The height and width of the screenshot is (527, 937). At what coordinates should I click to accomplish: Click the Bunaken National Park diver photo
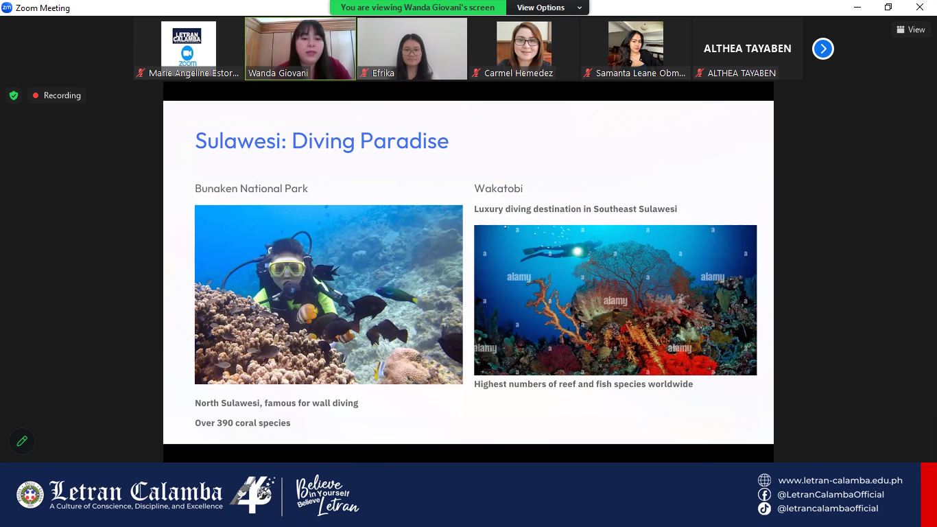(329, 294)
